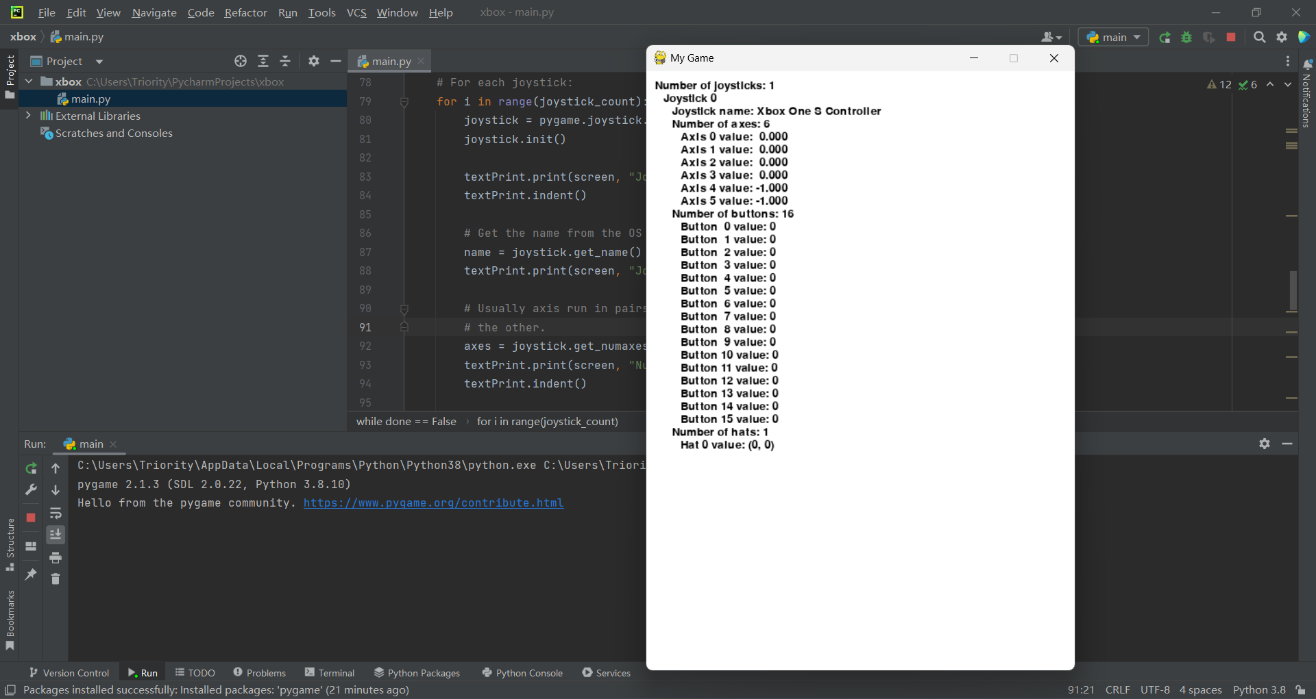Open Search Everywhere magnifier icon
This screenshot has height=699, width=1316.
pyautogui.click(x=1259, y=38)
